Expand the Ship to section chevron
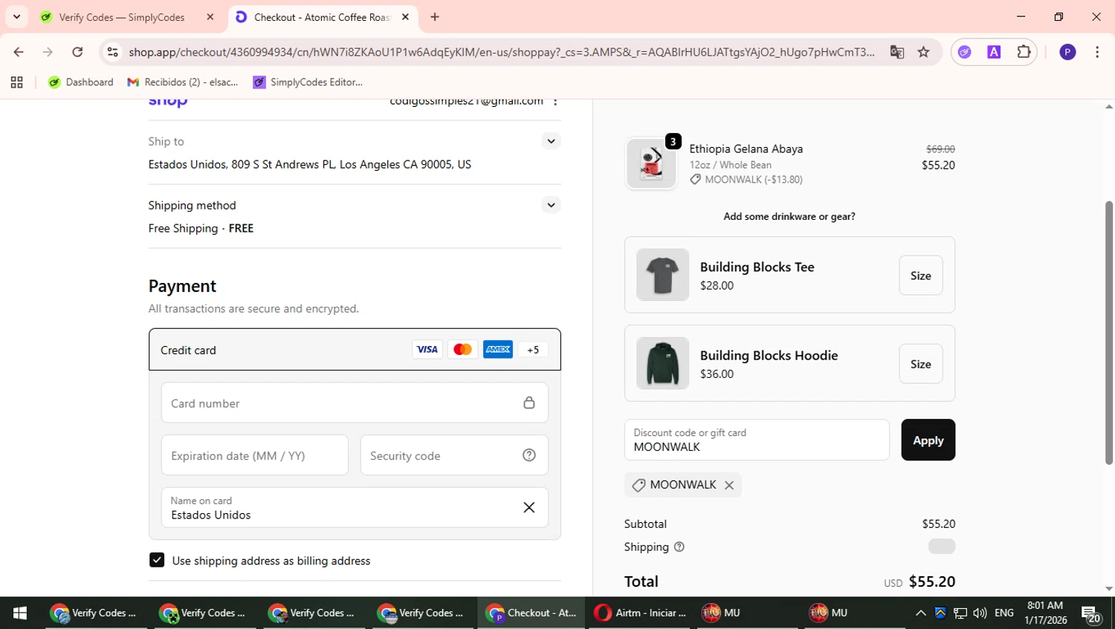Screen dimensions: 1115x629 coord(551,141)
